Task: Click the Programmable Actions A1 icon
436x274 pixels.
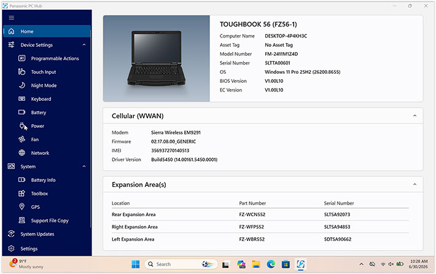Action: pyautogui.click(x=21, y=58)
